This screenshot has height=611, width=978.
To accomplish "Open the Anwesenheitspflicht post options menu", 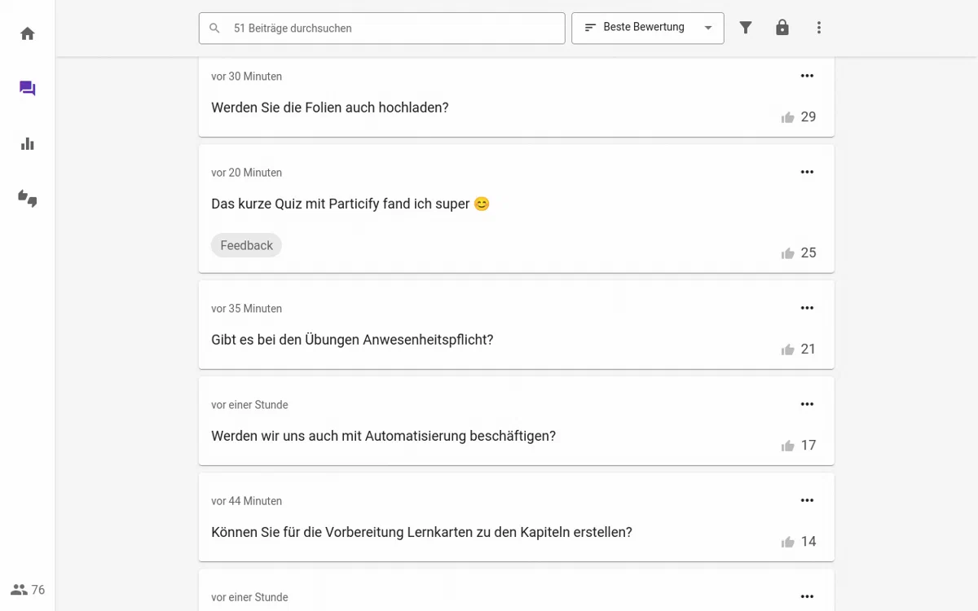I will point(807,308).
